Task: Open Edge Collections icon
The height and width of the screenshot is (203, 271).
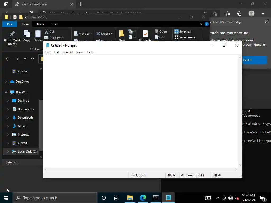Action: click(239, 13)
